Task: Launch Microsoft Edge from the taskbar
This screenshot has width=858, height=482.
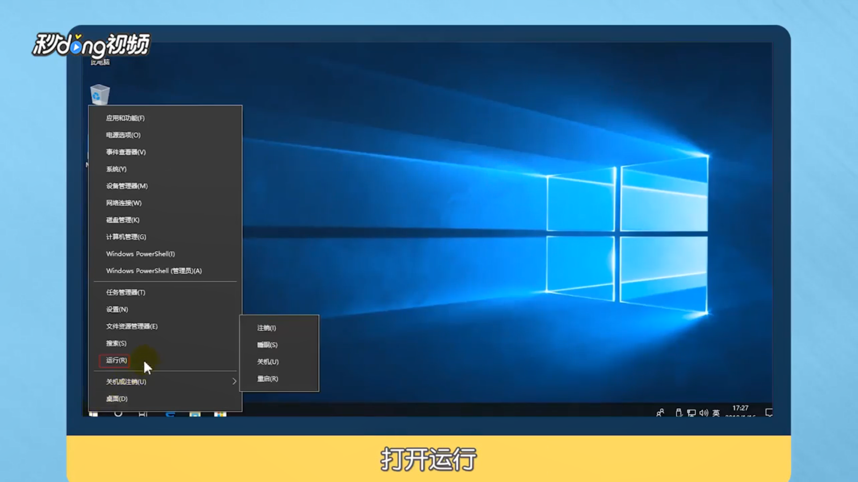Action: click(x=171, y=414)
